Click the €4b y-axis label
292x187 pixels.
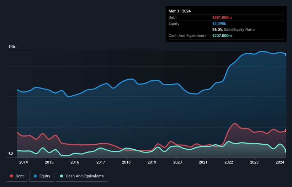pos(12,47)
